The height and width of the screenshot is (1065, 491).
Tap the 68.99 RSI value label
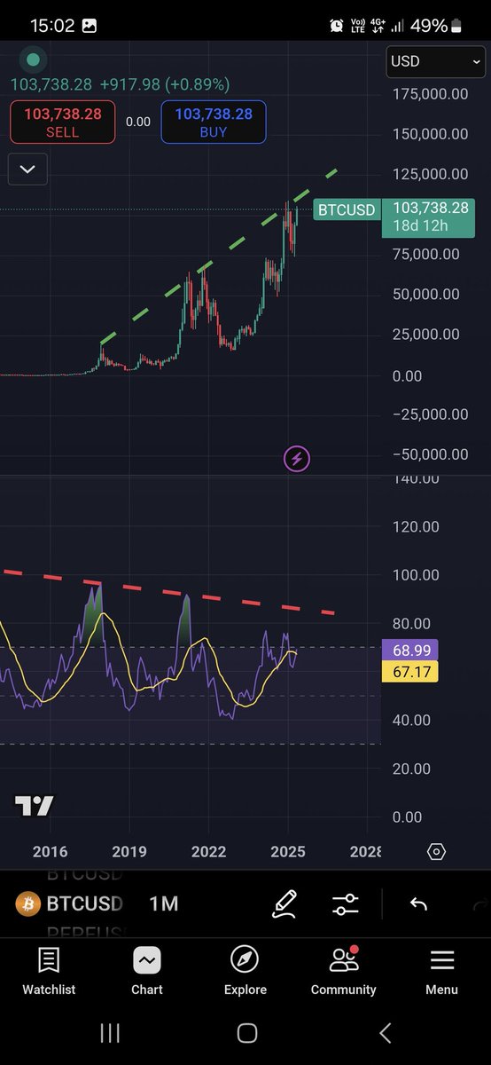pos(411,651)
